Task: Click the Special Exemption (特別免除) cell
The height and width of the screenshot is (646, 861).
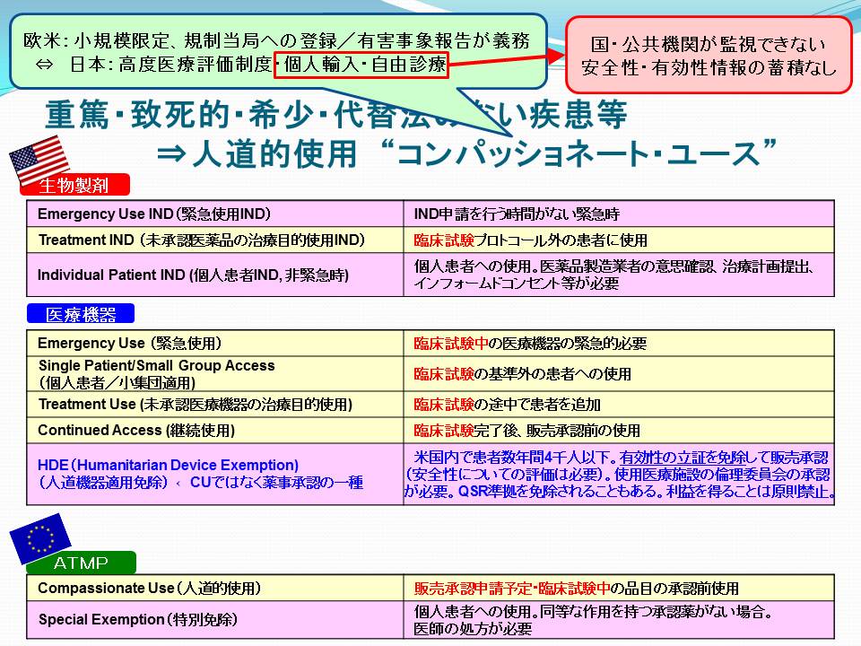Action: tap(215, 620)
